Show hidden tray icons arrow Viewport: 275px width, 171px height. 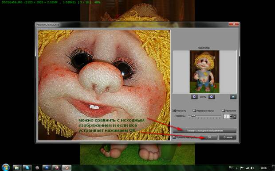tap(237, 168)
